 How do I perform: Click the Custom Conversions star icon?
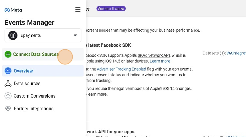pos(8,96)
